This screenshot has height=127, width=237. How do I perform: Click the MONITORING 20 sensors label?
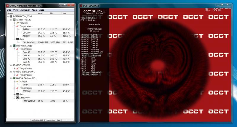[95, 30]
